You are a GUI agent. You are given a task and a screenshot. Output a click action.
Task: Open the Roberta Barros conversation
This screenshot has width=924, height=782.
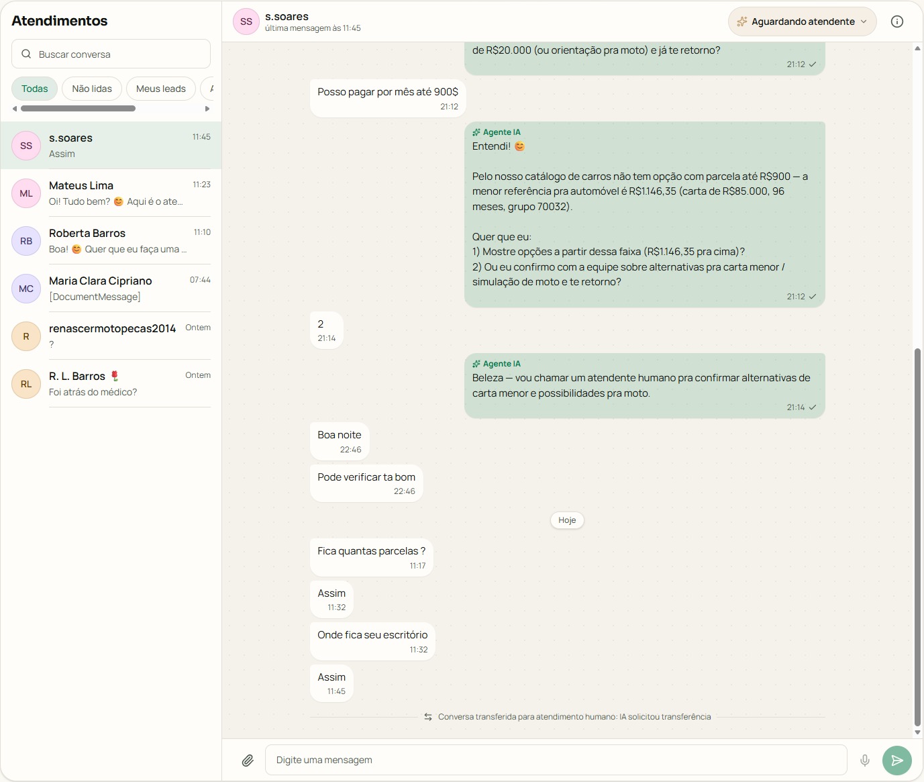[x=111, y=241]
